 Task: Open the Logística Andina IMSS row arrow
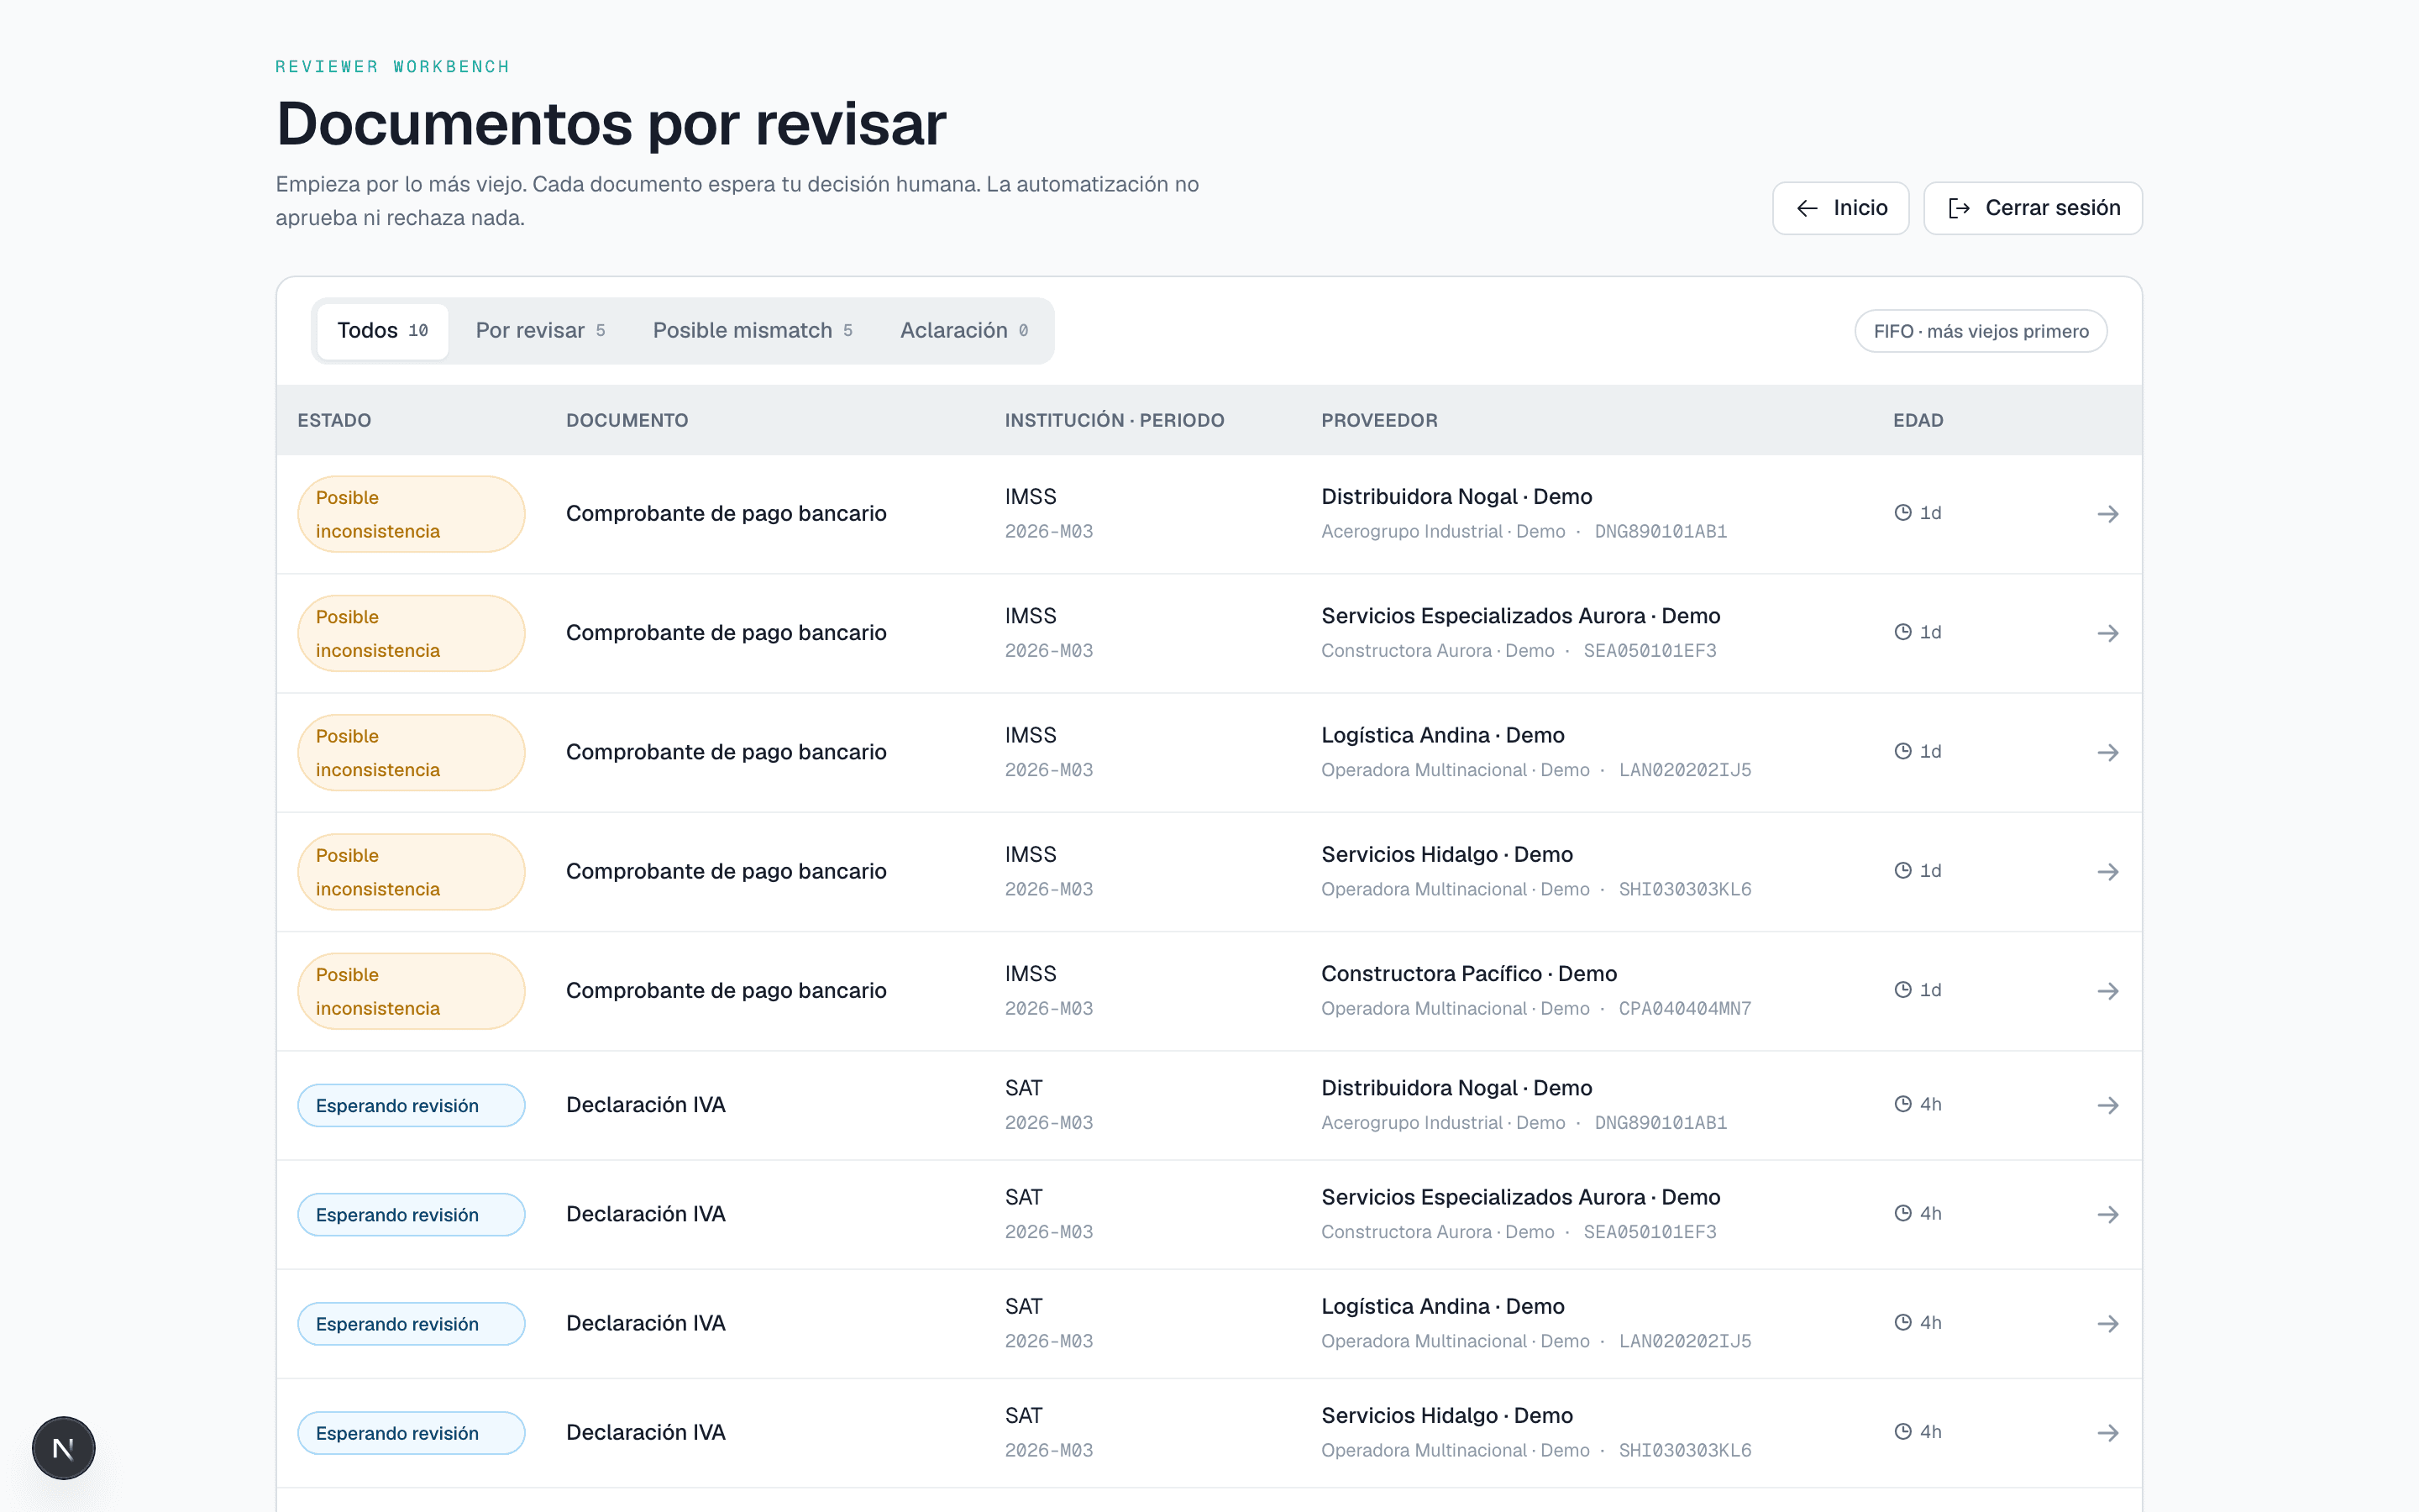point(2107,752)
